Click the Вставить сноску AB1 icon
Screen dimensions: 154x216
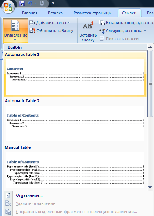pos(88,25)
